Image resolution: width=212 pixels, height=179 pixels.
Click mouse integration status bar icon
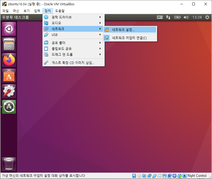click(x=180, y=176)
